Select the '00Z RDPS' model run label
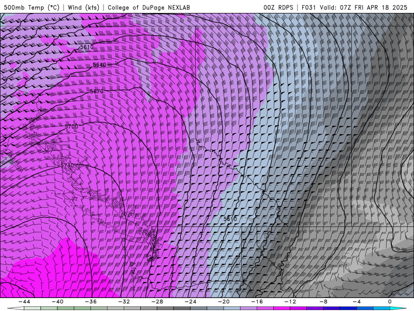The width and height of the screenshot is (414, 311). 278,7
